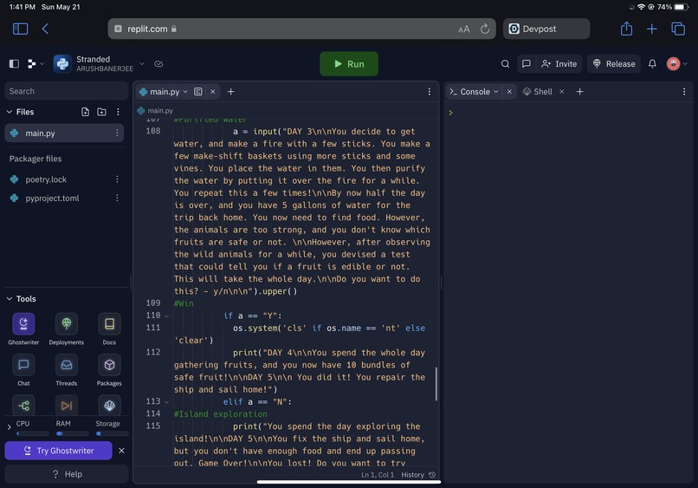Show all Safari tabs overview

[x=678, y=29]
